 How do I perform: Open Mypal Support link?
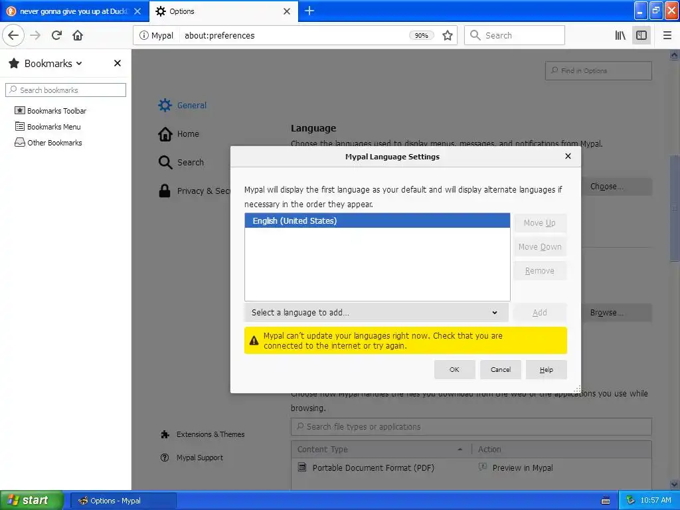191,458
